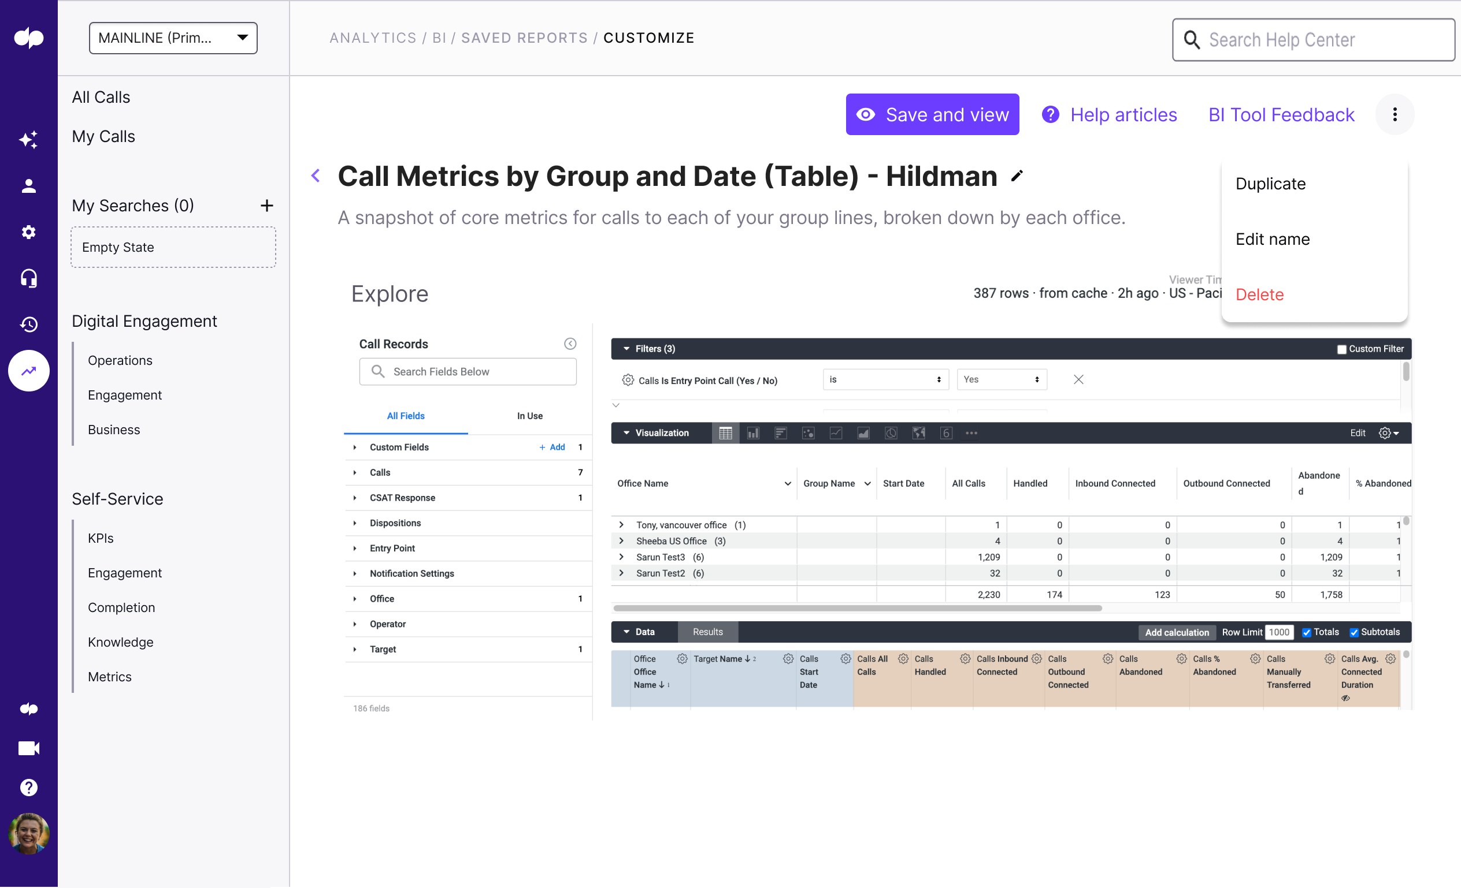The width and height of the screenshot is (1461, 888).
Task: Click the Search Fields Below input
Action: [x=468, y=371]
